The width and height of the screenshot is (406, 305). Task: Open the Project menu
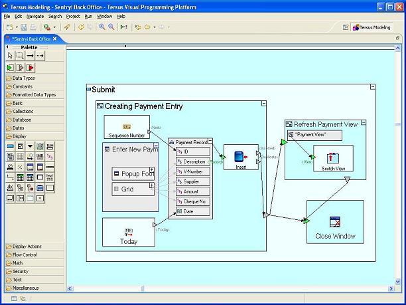(x=73, y=17)
